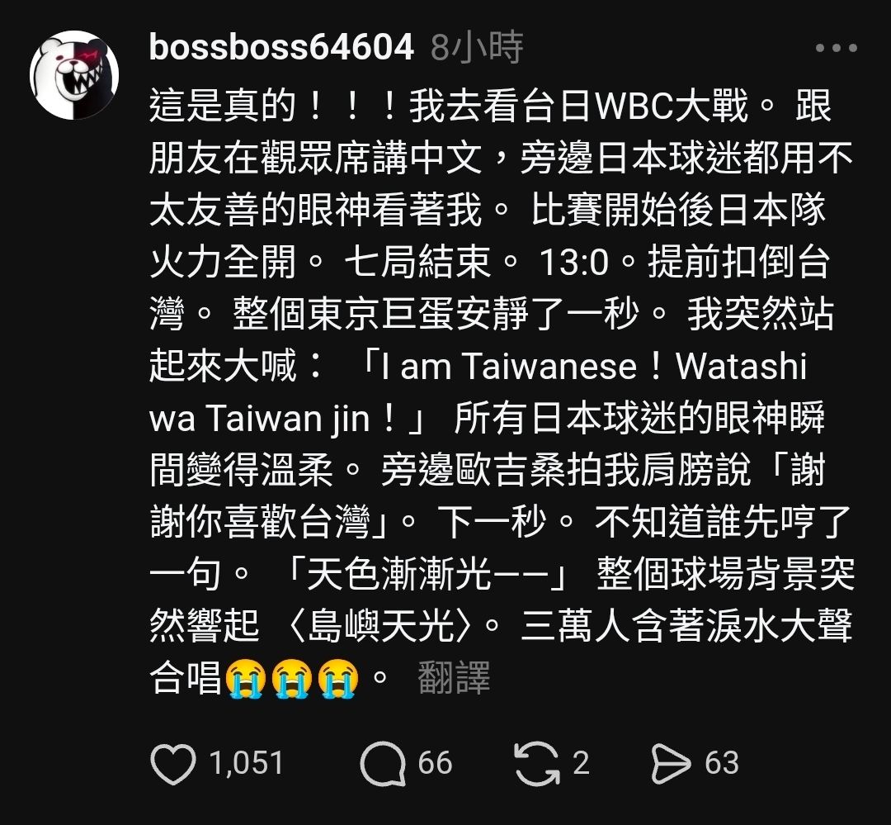Click the post's first line 這是真的

point(222,105)
